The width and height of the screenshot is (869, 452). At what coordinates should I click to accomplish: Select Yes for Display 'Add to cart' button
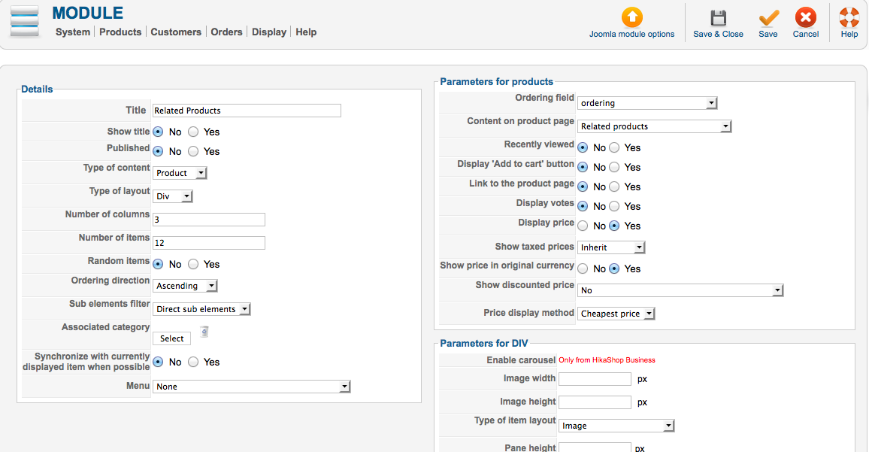614,167
